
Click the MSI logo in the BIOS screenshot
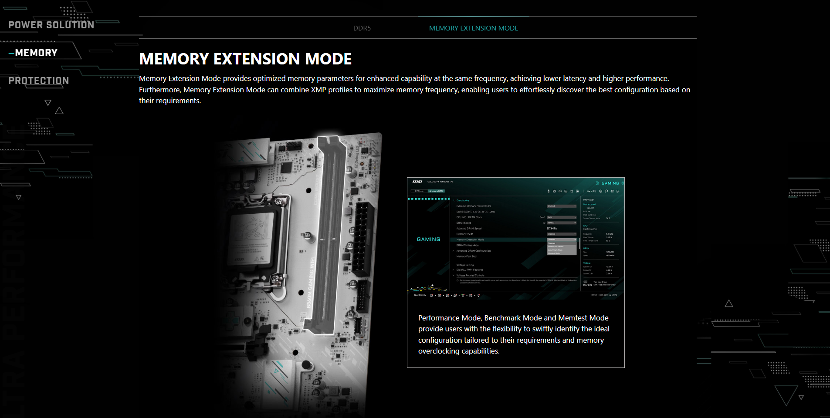[417, 182]
